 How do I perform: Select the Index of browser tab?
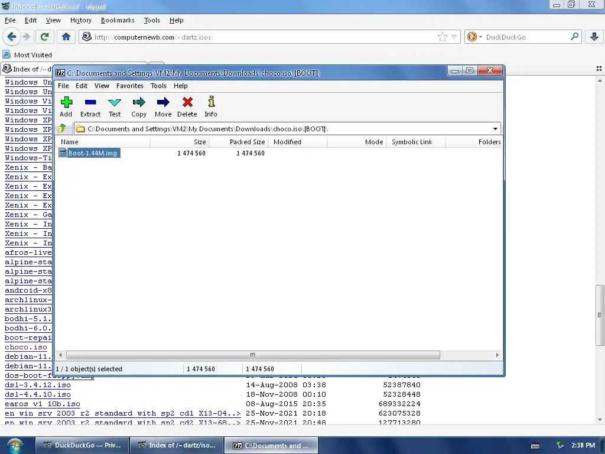(x=27, y=69)
